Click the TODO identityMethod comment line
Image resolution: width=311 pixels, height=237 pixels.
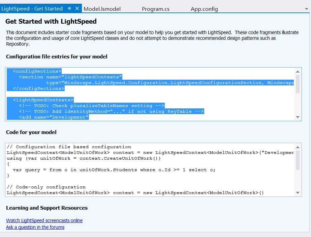[x=111, y=111]
